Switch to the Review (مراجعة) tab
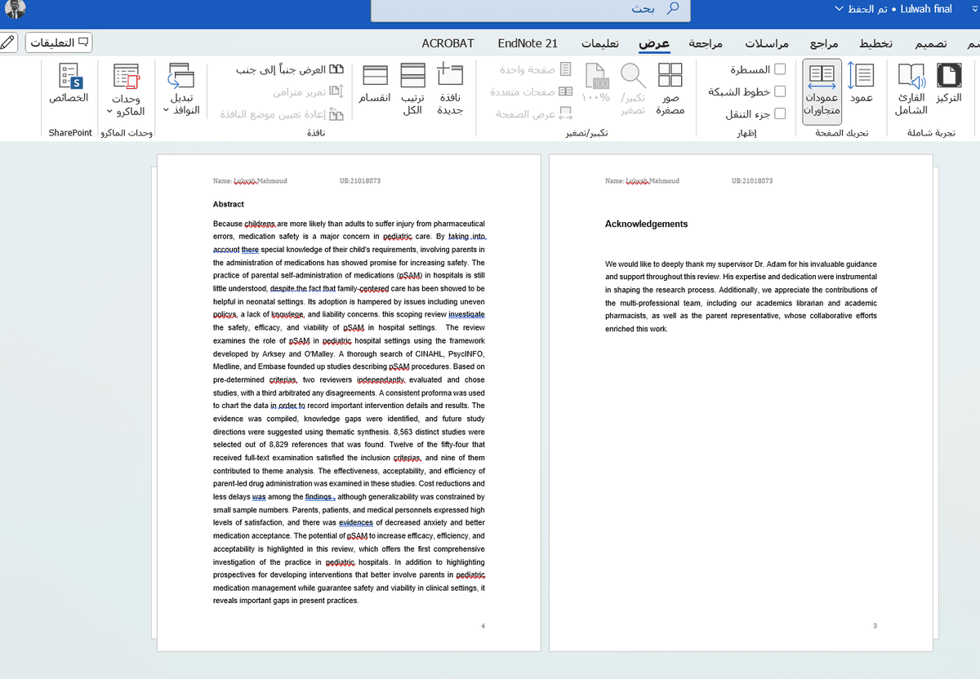The width and height of the screenshot is (980, 679). coord(706,43)
